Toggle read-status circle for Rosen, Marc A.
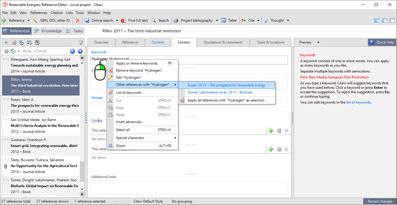397x205 pixels. [x=8, y=100]
